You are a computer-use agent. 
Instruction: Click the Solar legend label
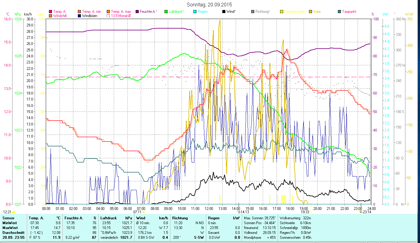click(317, 12)
